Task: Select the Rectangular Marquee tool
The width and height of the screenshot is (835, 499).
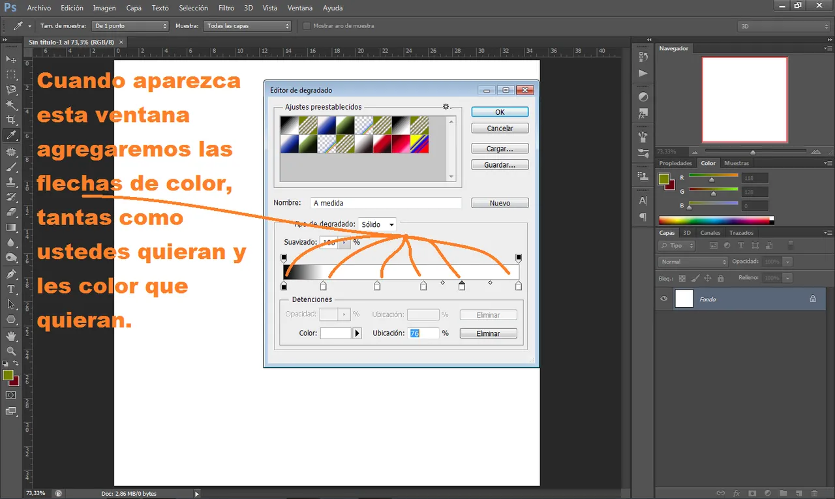Action: point(11,75)
